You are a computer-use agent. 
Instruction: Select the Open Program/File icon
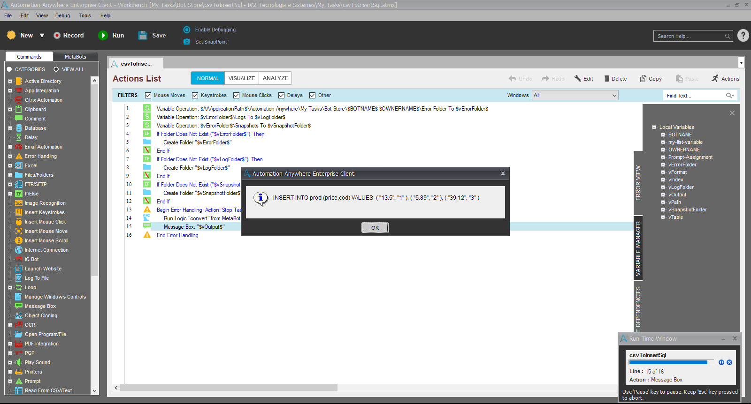point(19,334)
